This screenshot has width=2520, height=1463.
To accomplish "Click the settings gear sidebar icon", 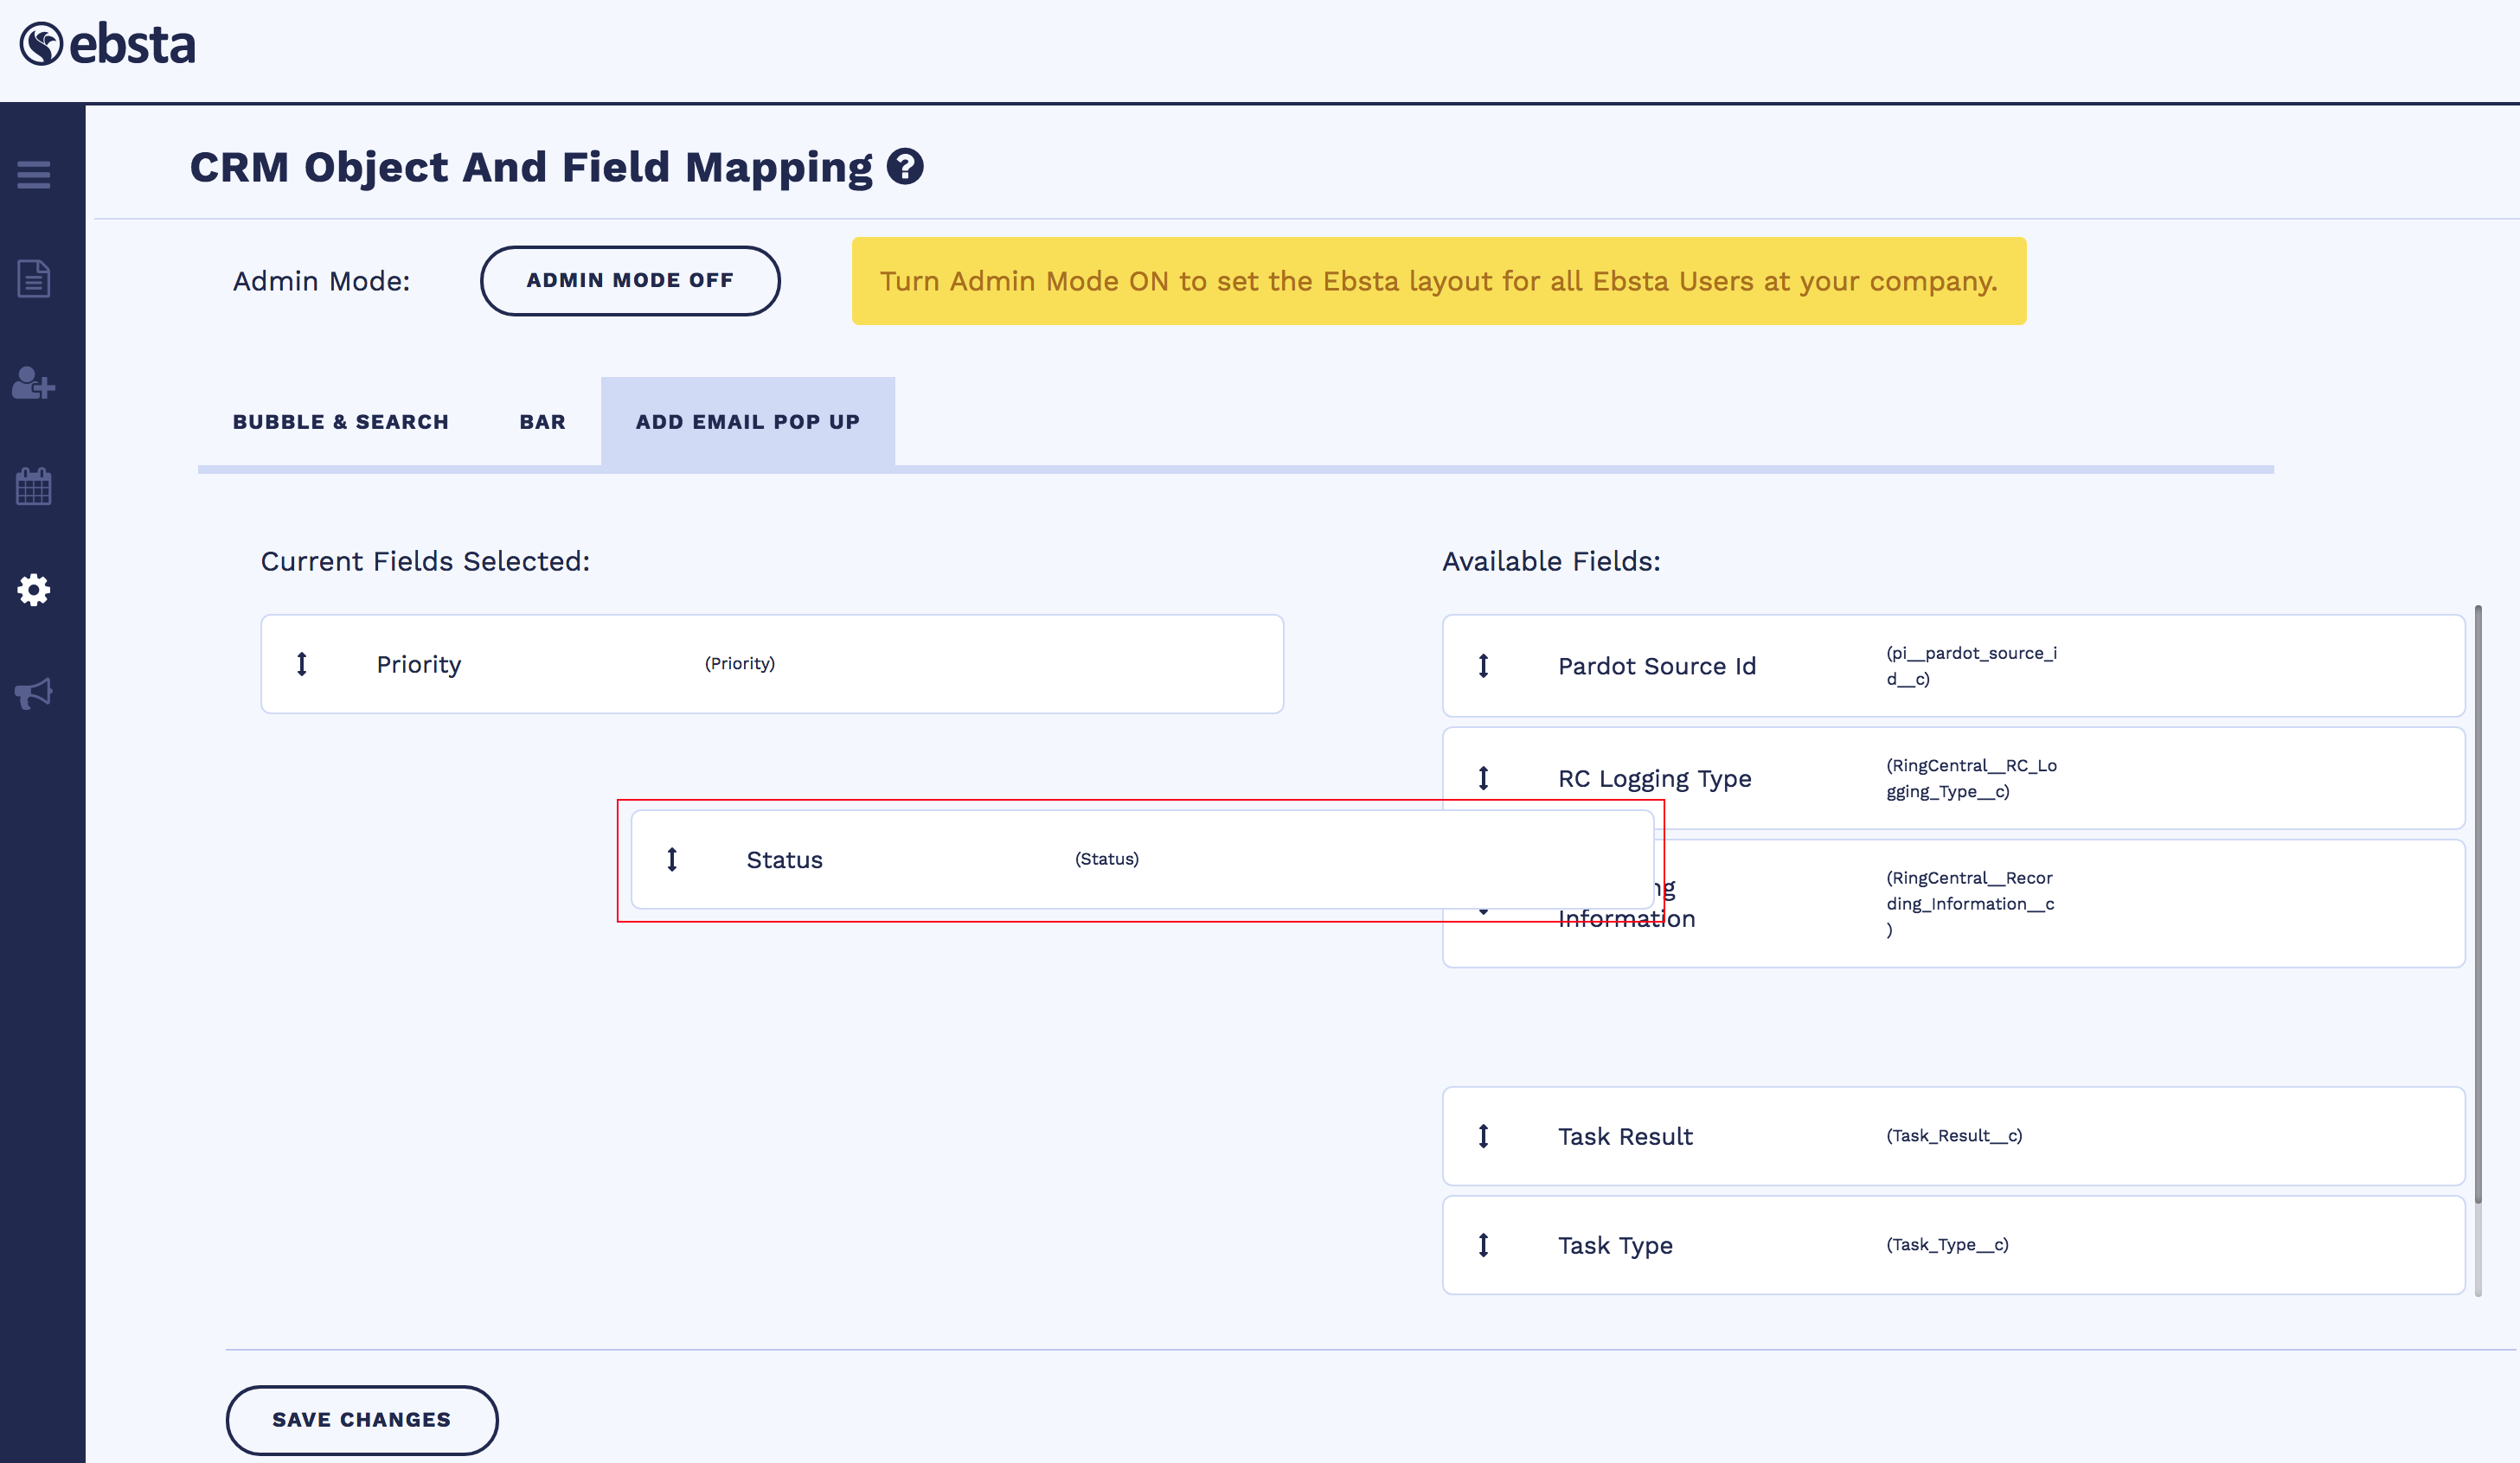I will [x=34, y=590].
